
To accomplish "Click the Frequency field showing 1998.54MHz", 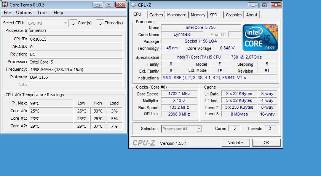I will coord(75,70).
